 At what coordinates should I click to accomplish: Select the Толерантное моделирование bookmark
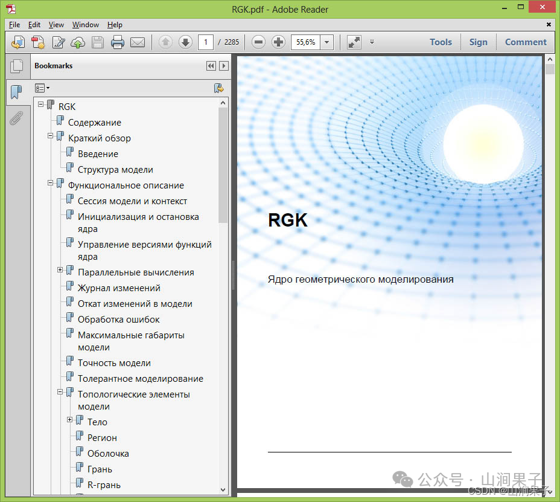tap(141, 379)
